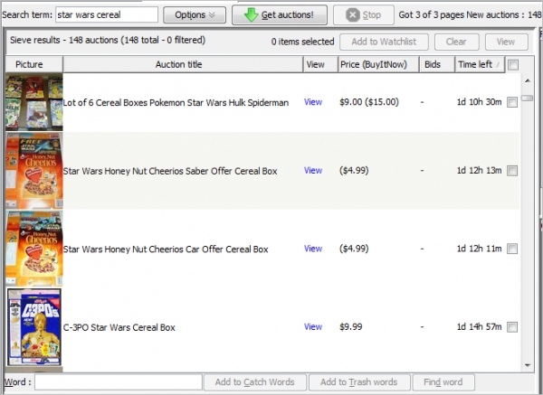Click View link for Car Offer Cereal Box
Screen dimensions: 543x395
tap(313, 249)
